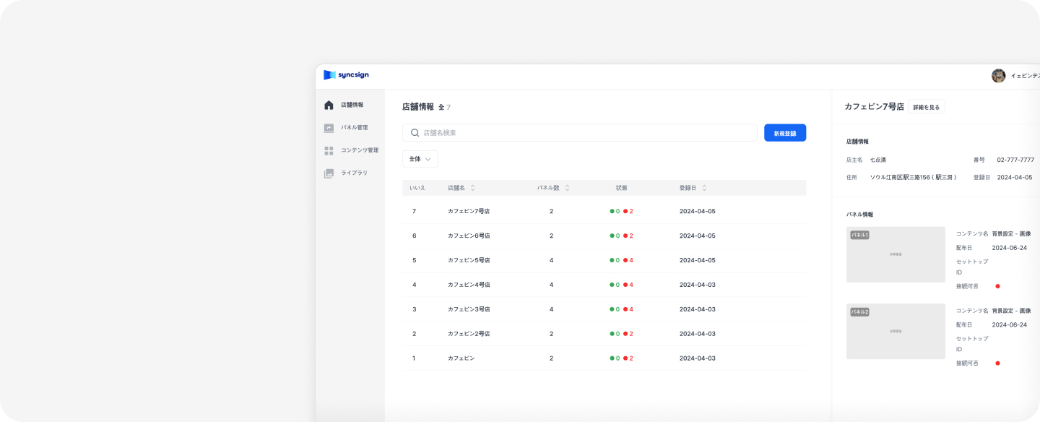Sort table by 店舗名 column arrows
The image size is (1040, 422).
coord(473,188)
